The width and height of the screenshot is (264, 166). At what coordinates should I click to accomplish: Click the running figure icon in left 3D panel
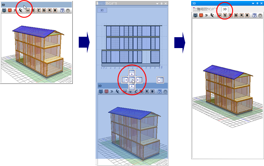coord(20,10)
